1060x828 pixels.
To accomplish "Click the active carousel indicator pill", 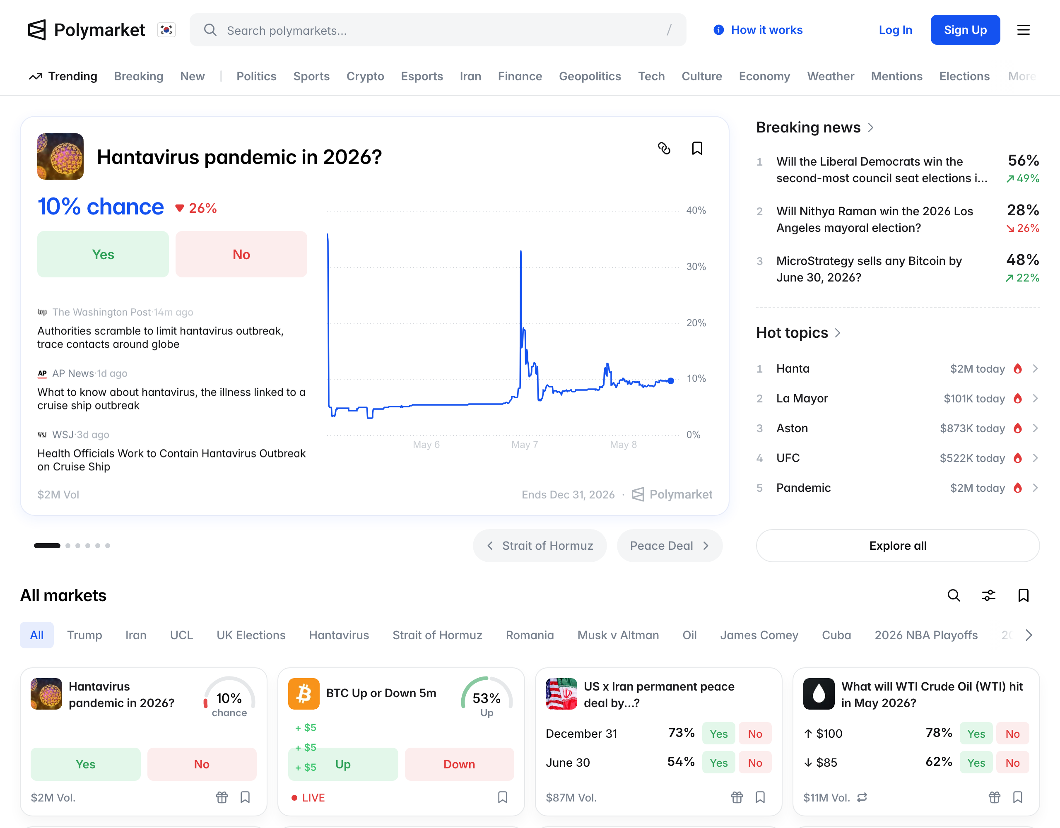I will tap(47, 546).
